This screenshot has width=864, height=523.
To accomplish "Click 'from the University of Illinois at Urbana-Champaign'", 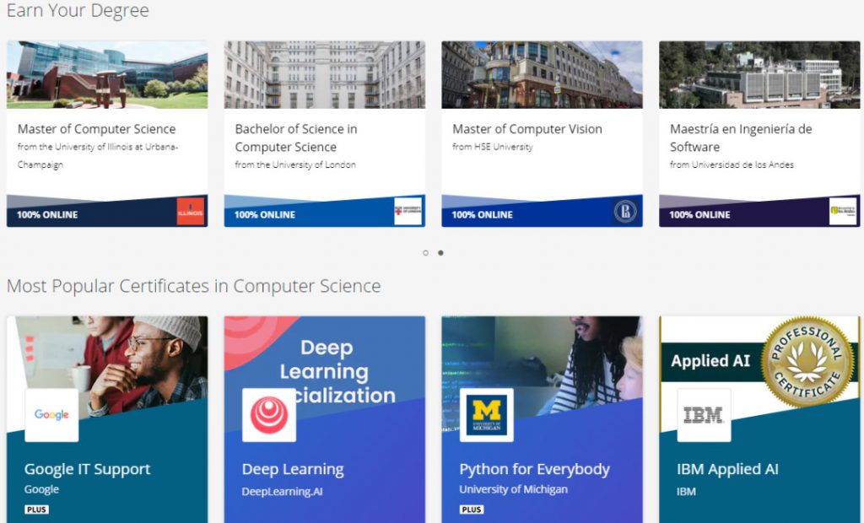I will (x=98, y=155).
